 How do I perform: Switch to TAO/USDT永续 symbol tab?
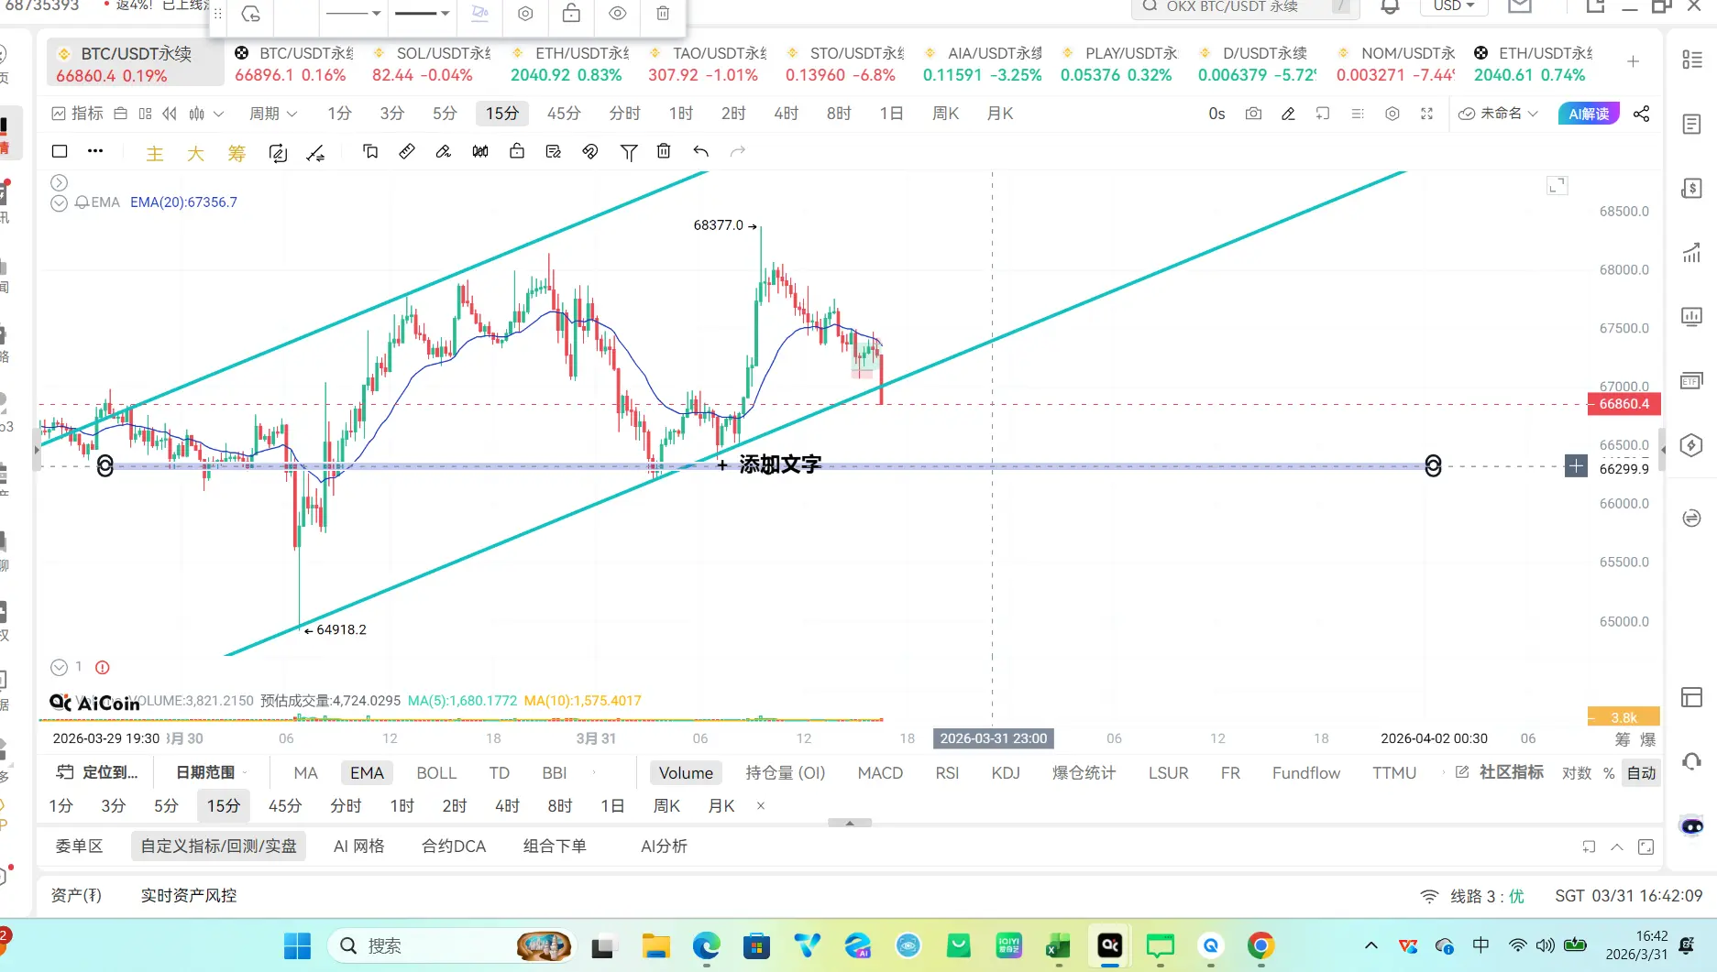(708, 64)
